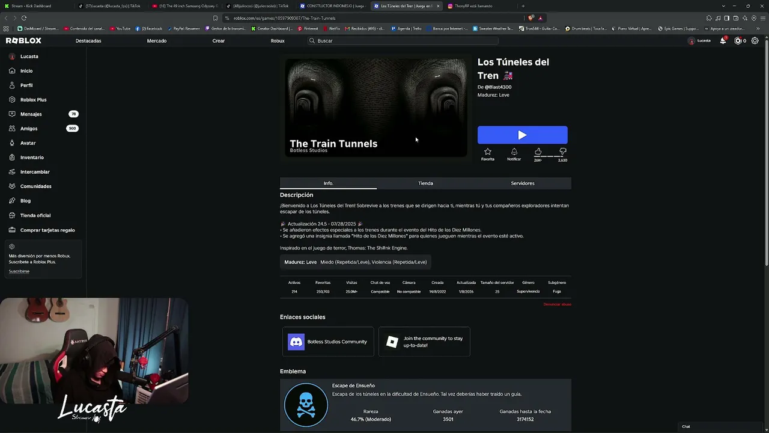Open the Tienda oficial sidebar icon
The height and width of the screenshot is (433, 769).
(x=12, y=215)
